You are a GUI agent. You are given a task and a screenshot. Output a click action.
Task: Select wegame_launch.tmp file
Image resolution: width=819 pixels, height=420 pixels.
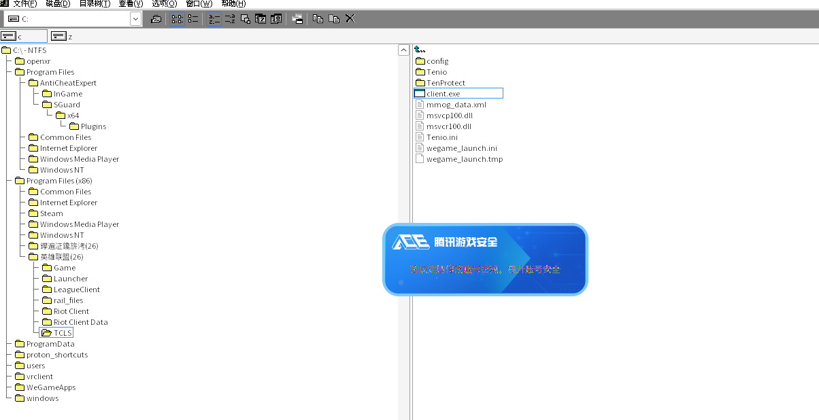point(459,159)
